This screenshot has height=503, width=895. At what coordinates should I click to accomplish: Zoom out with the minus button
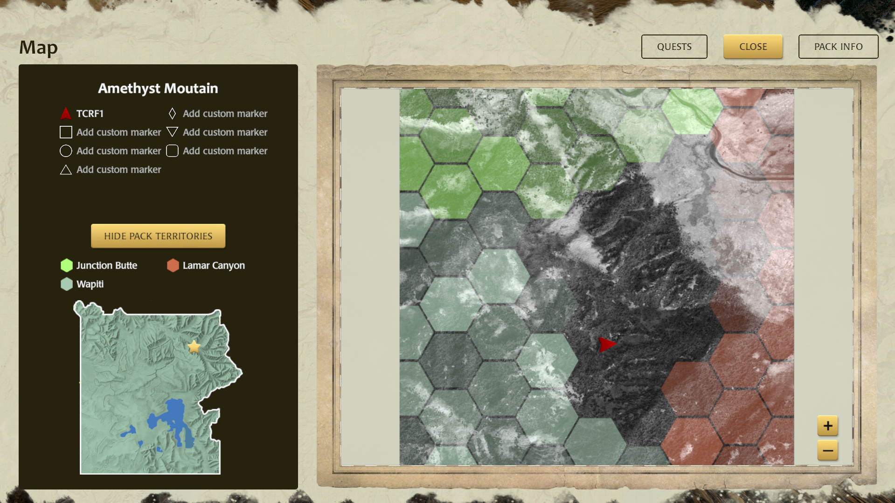click(827, 450)
